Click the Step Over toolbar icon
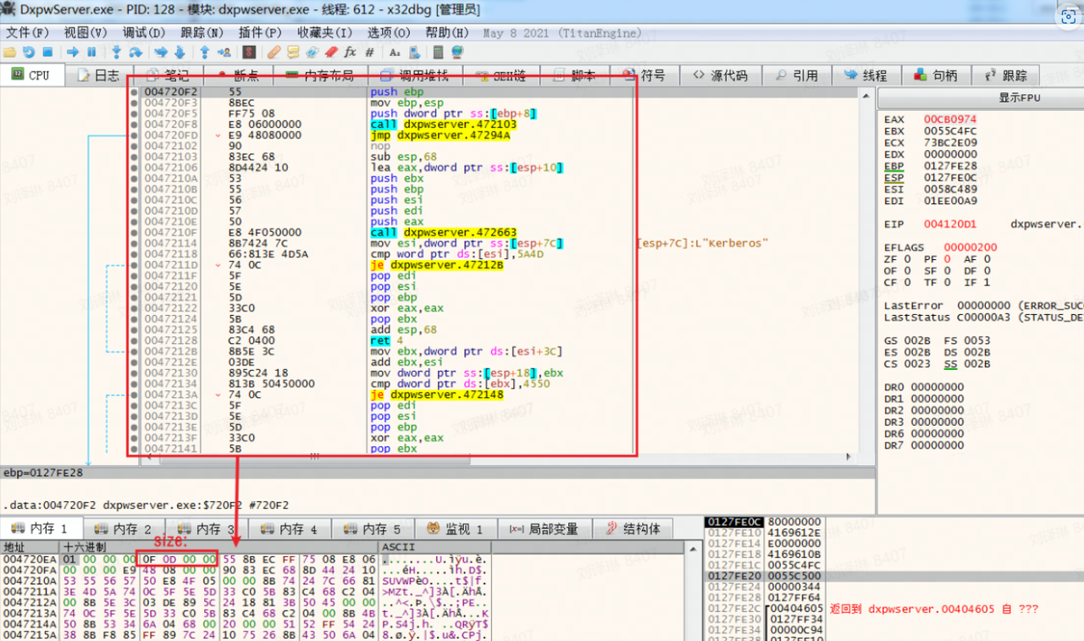The height and width of the screenshot is (641, 1084). point(135,52)
